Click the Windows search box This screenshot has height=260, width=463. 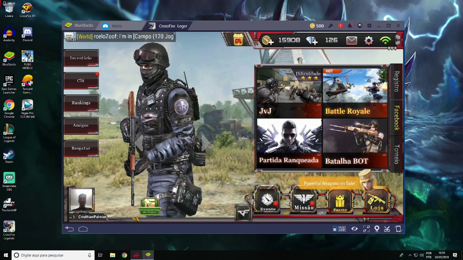tap(53, 255)
